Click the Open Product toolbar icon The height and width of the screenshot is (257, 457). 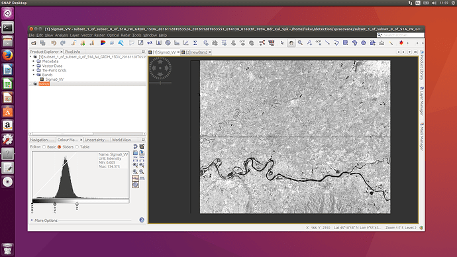[x=34, y=43]
